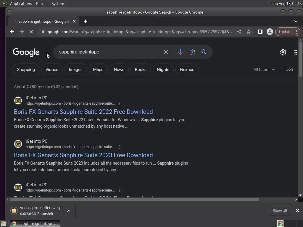This screenshot has height=227, width=303.
Task: Click the Update button in Chrome toolbar
Action: 285,32
